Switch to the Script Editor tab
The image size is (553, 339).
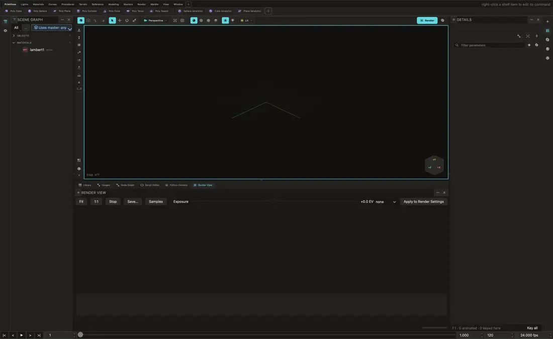[x=149, y=185]
